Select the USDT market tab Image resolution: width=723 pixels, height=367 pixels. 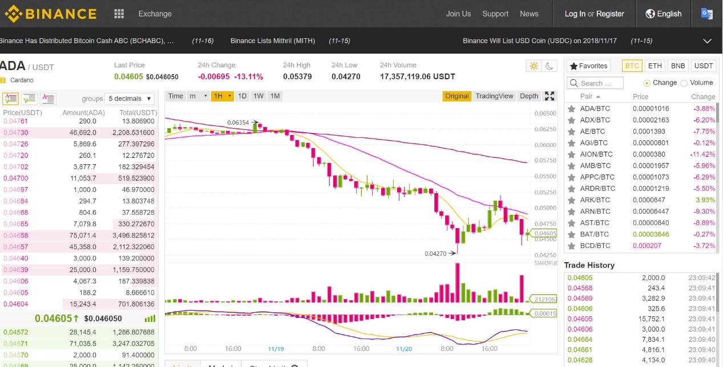[x=704, y=66]
